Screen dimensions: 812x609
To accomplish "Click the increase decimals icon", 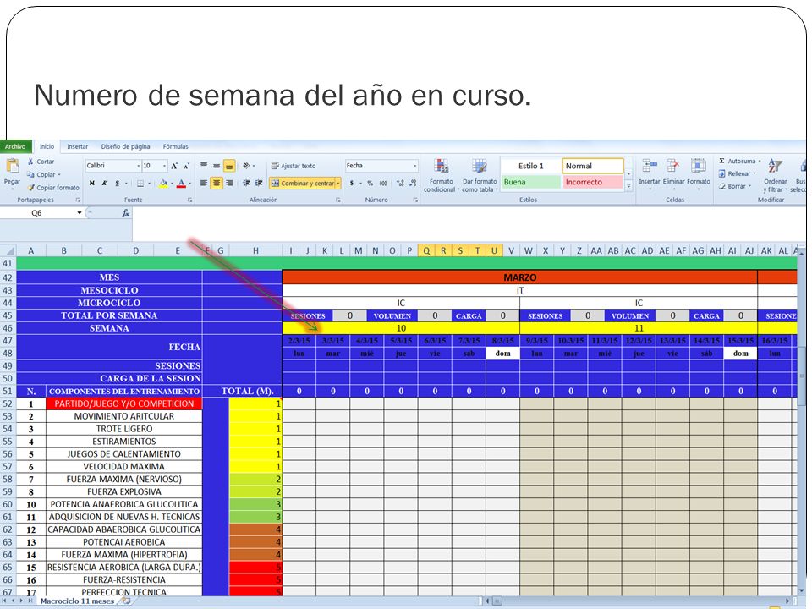I will (400, 183).
